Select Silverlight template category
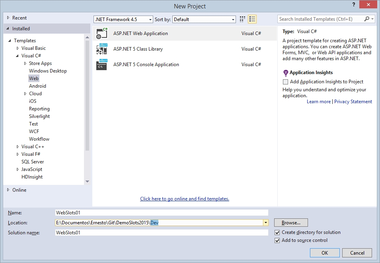 click(39, 116)
